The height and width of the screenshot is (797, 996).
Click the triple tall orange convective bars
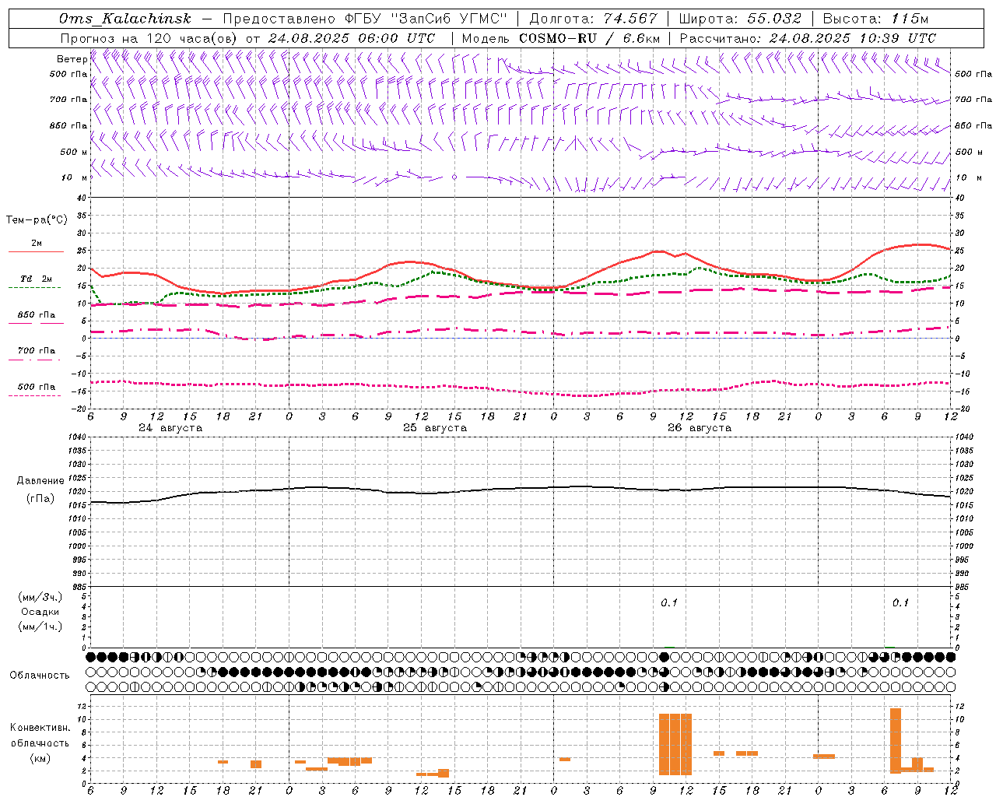675,744
